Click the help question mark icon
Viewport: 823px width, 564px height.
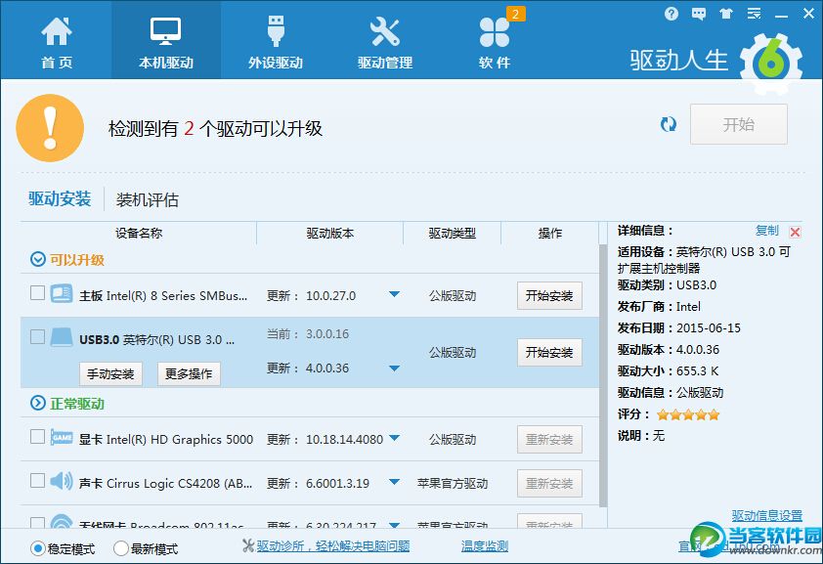pyautogui.click(x=671, y=14)
